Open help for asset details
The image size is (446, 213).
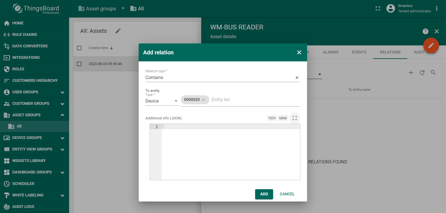425,31
